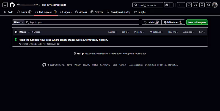Open the hamburger navigation menu

click(x=5, y=5)
